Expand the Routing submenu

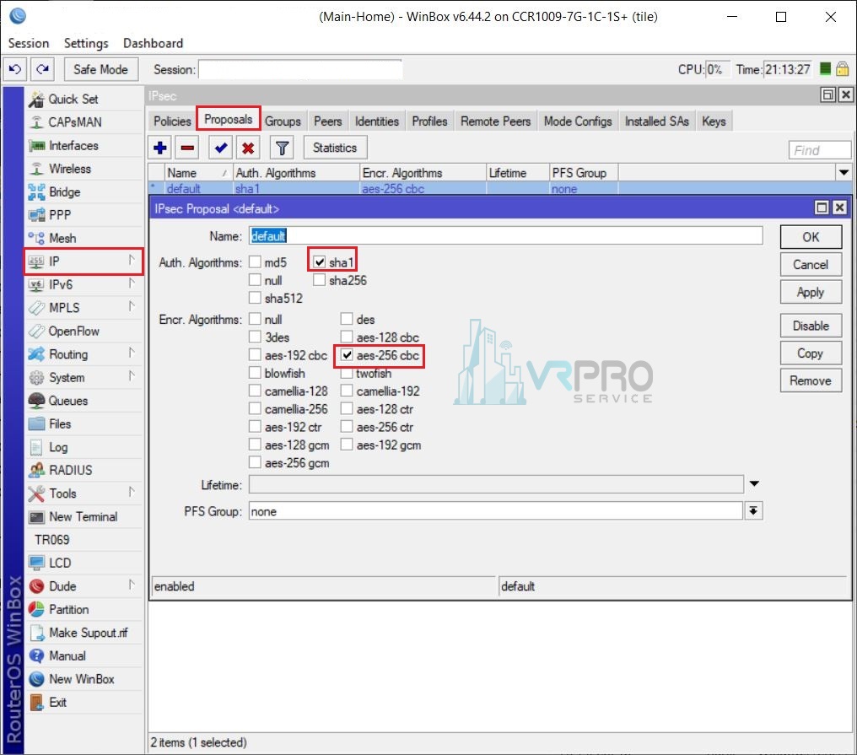coord(132,353)
